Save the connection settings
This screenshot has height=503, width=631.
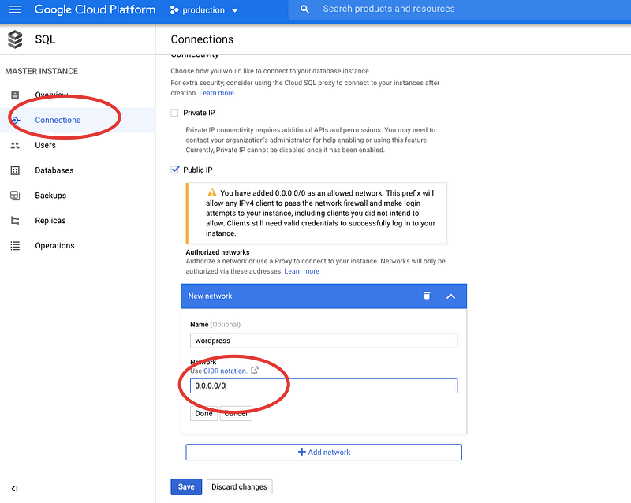(186, 487)
